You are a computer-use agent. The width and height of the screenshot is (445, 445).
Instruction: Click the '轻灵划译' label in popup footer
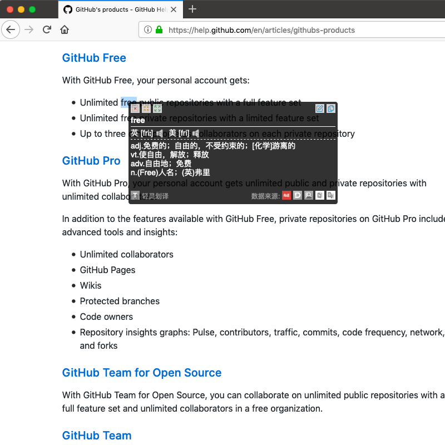(x=155, y=196)
